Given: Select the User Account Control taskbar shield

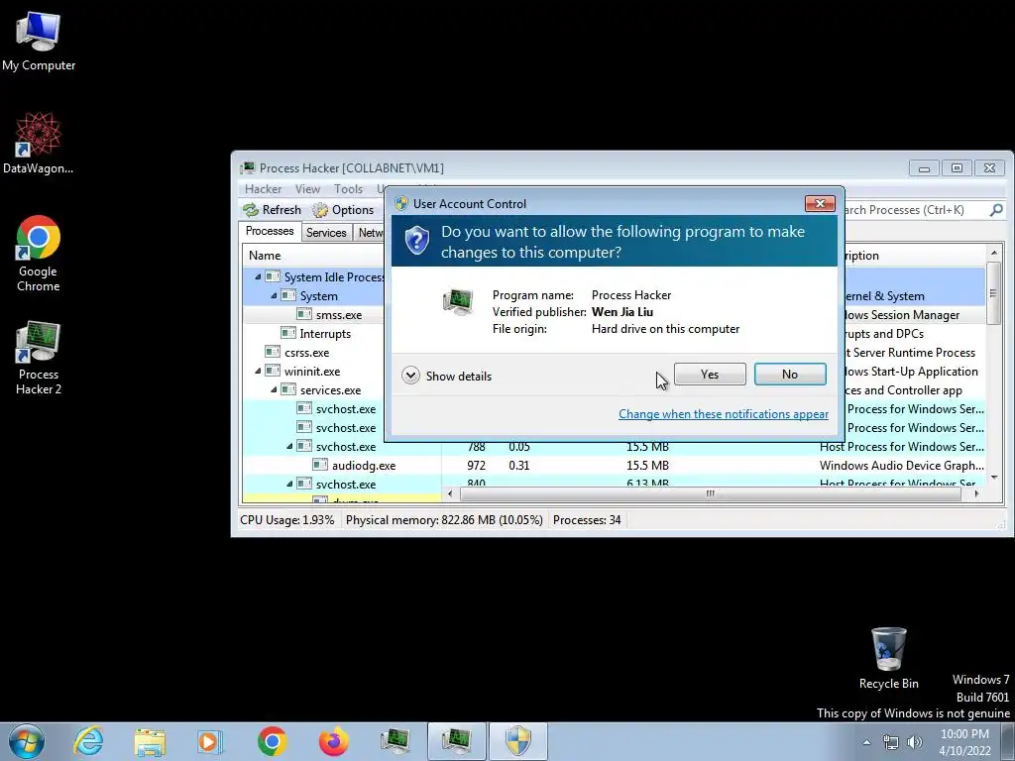Looking at the screenshot, I should pyautogui.click(x=517, y=741).
